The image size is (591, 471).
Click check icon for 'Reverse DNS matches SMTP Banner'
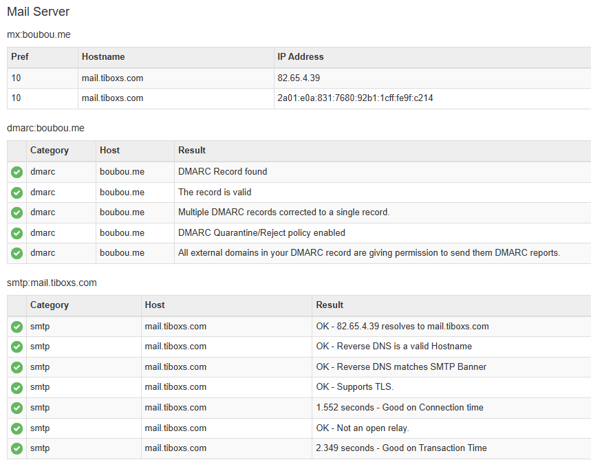17,367
